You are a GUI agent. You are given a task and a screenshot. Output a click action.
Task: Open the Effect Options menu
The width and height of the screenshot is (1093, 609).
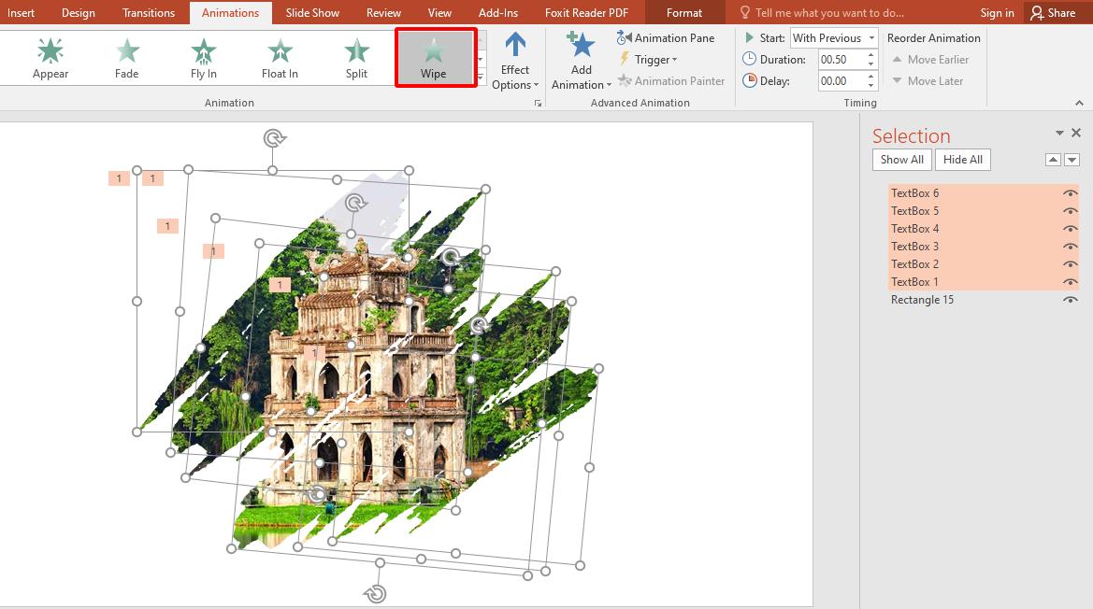click(515, 58)
